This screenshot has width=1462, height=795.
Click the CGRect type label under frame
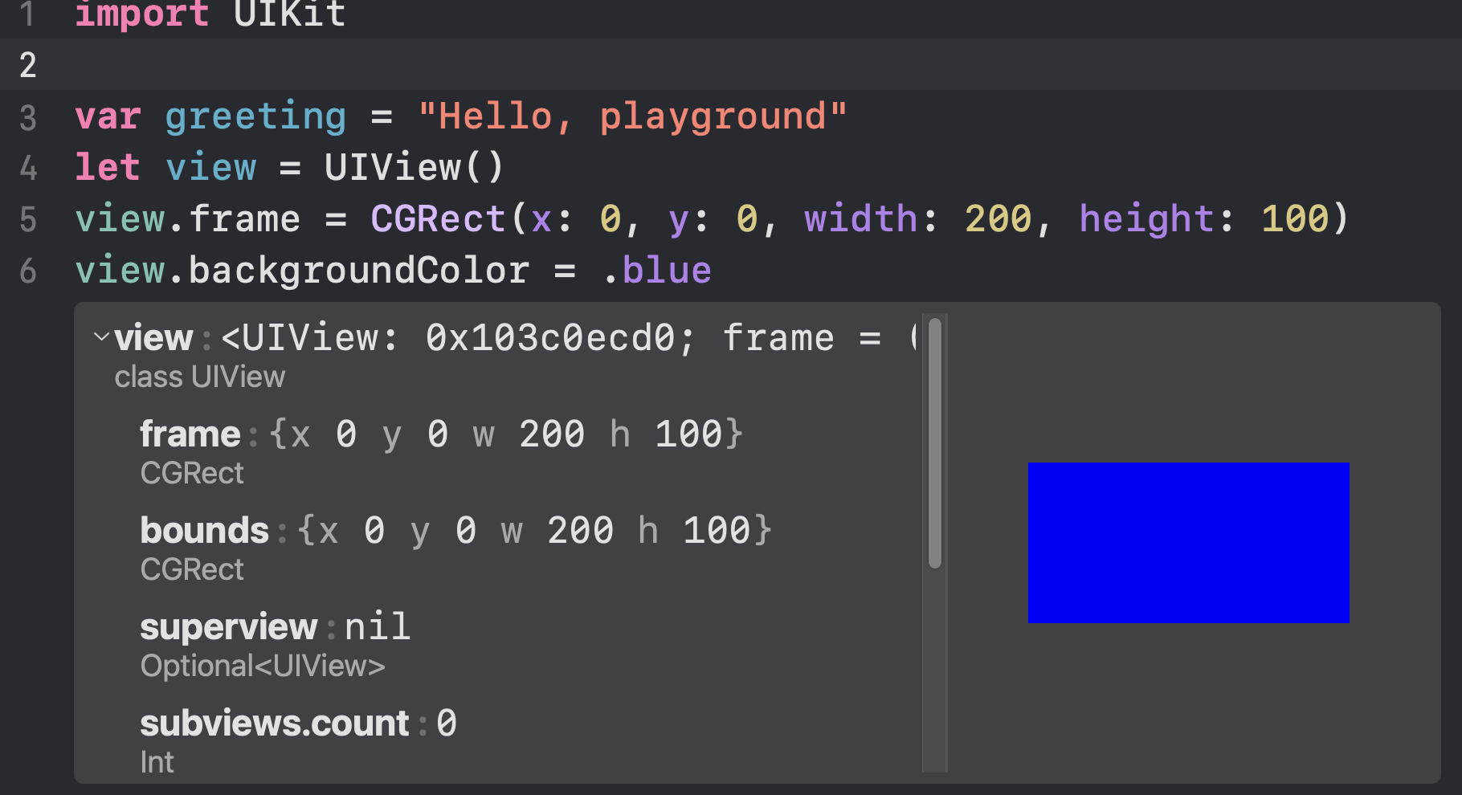pos(192,473)
